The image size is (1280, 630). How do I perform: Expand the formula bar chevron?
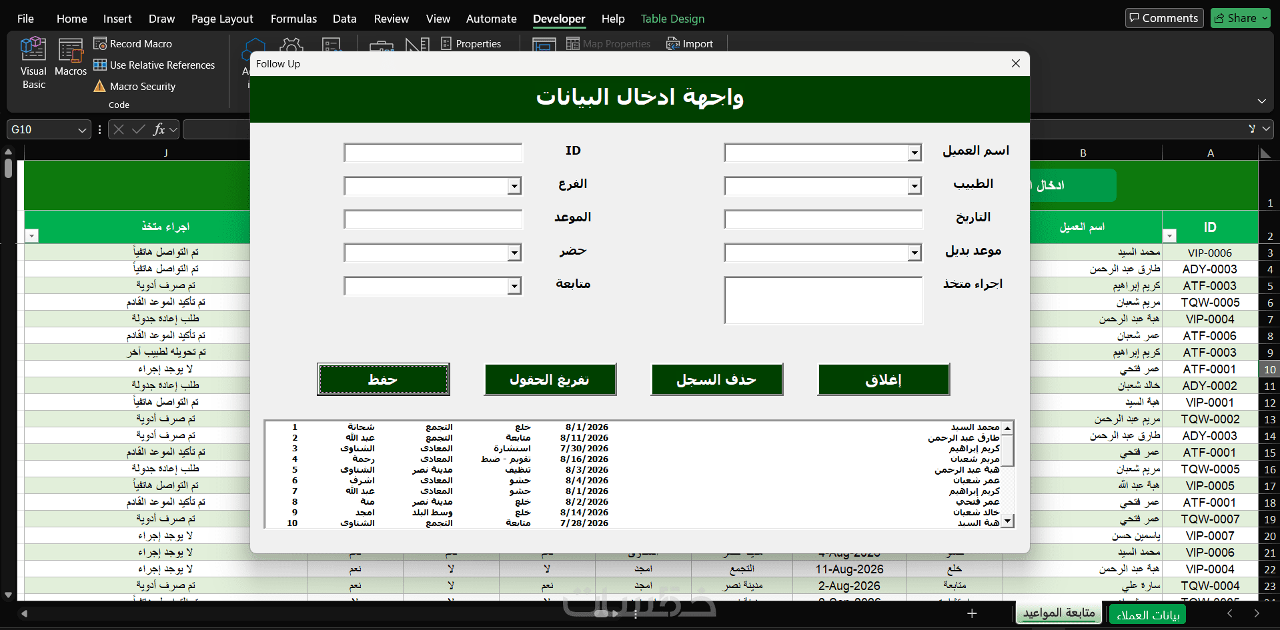[1266, 129]
